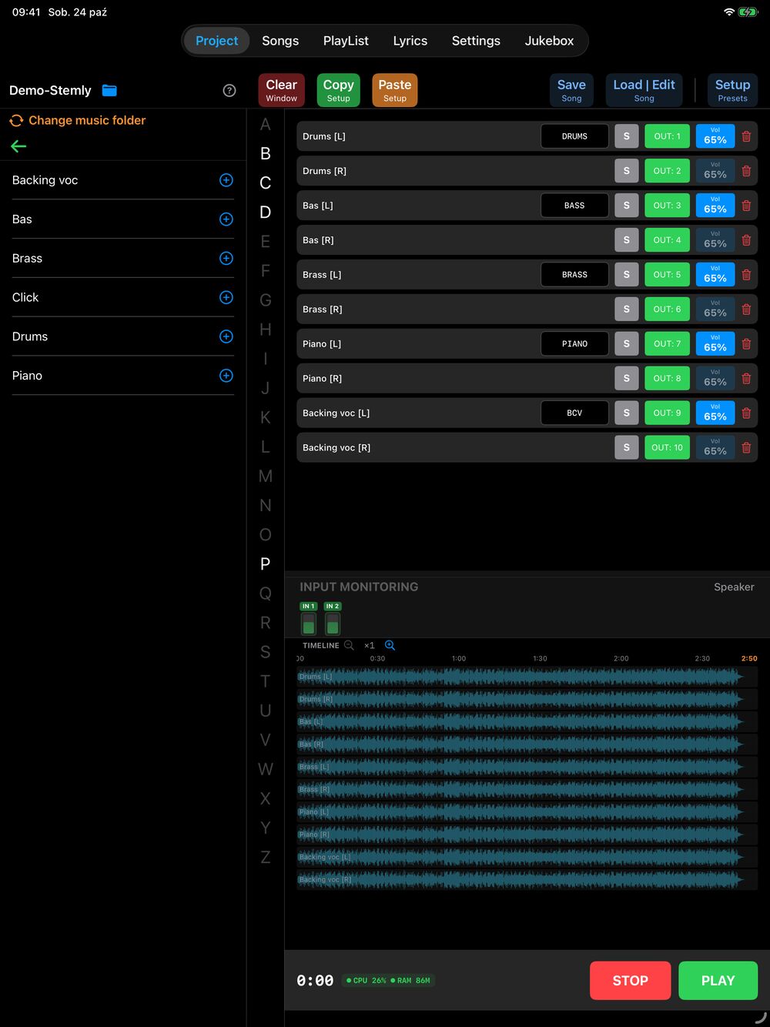Image resolution: width=770 pixels, height=1027 pixels.
Task: Click the Save Song button
Action: click(x=571, y=90)
